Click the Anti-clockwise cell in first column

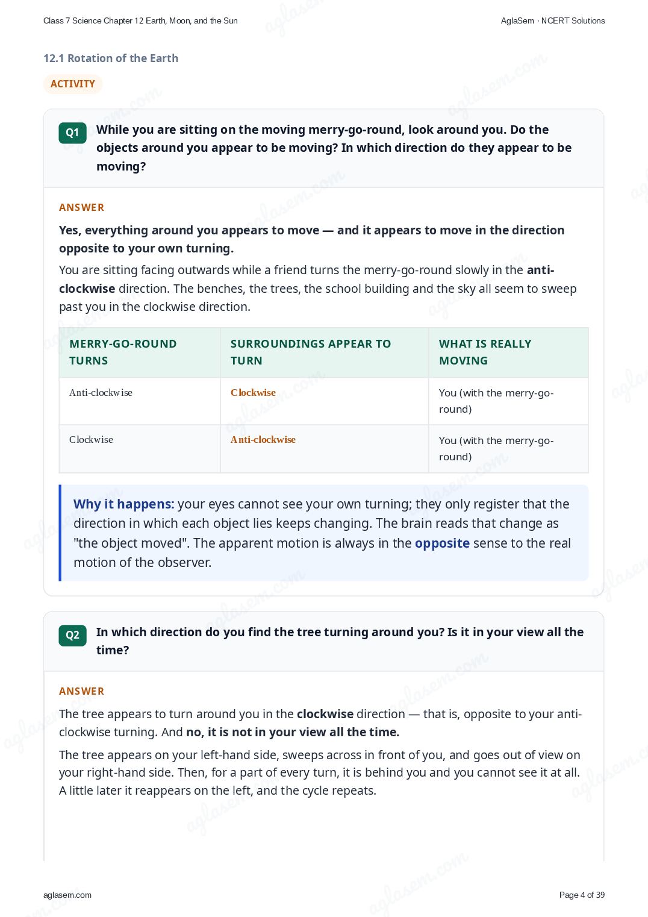(101, 393)
